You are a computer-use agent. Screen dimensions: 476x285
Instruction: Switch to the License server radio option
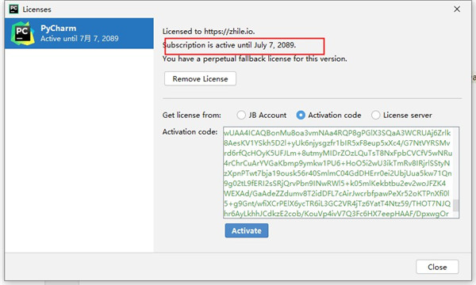375,115
